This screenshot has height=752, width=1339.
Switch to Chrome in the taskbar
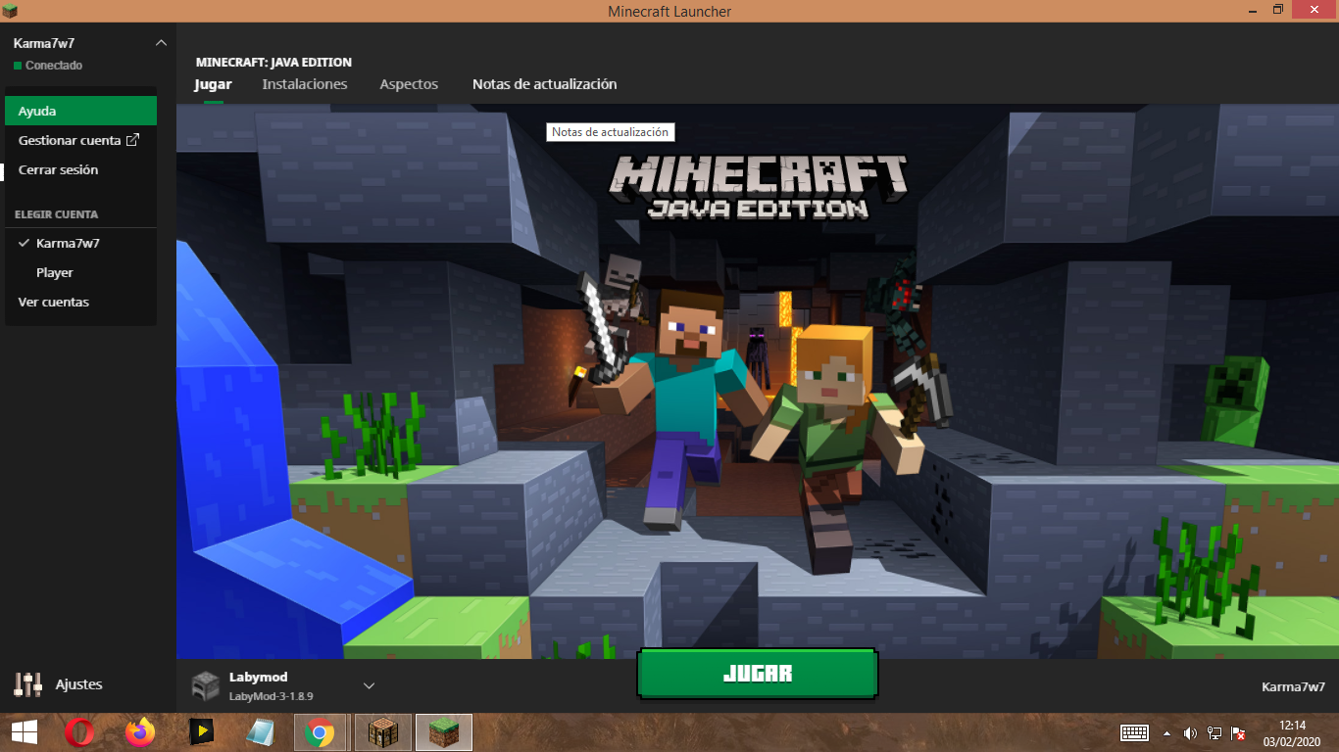[321, 732]
